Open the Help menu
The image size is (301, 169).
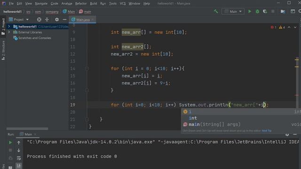pyautogui.click(x=147, y=3)
